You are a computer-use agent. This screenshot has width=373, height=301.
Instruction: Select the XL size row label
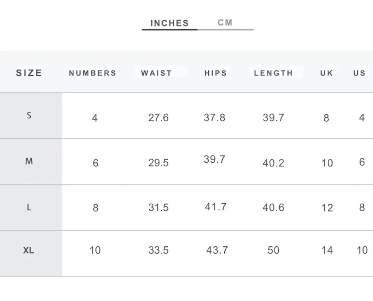pyautogui.click(x=28, y=250)
